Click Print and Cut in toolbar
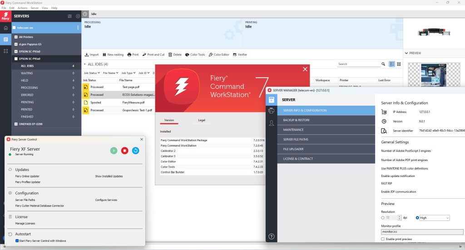The height and width of the screenshot is (250, 465). click(x=153, y=54)
